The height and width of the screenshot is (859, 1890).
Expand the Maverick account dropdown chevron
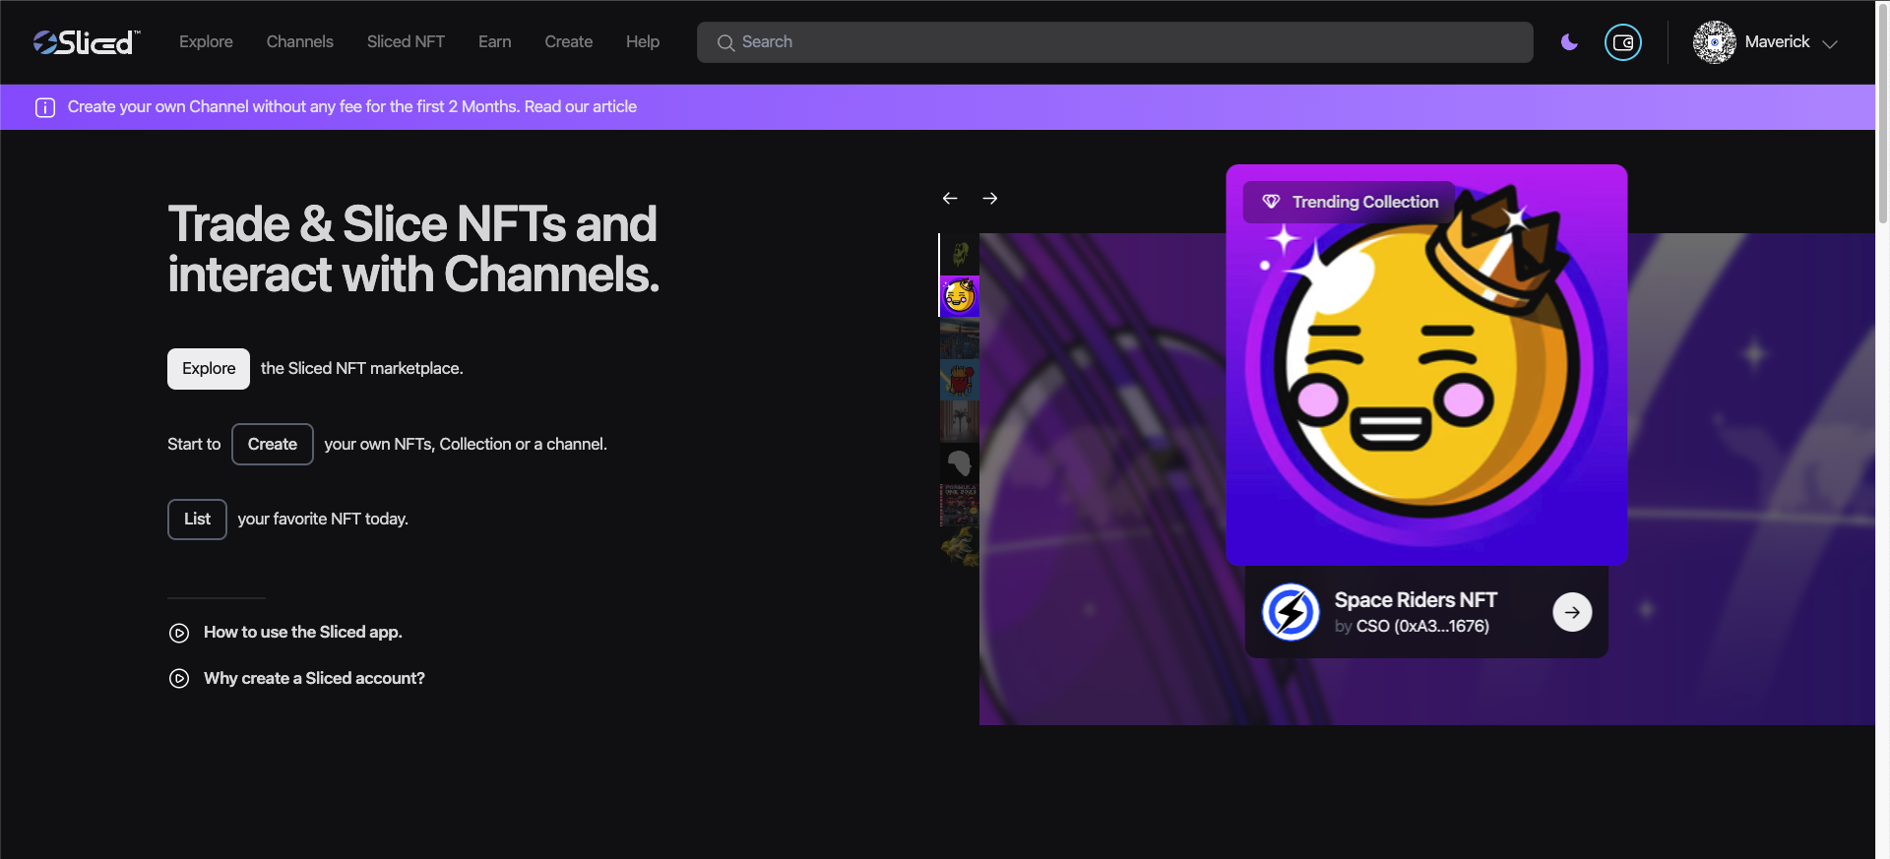1830,44
